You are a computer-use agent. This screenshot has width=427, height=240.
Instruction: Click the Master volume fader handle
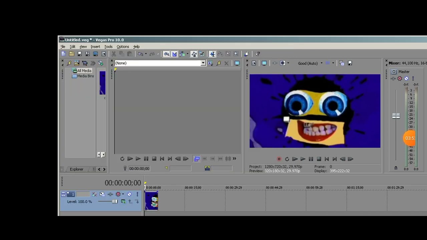[x=396, y=116]
